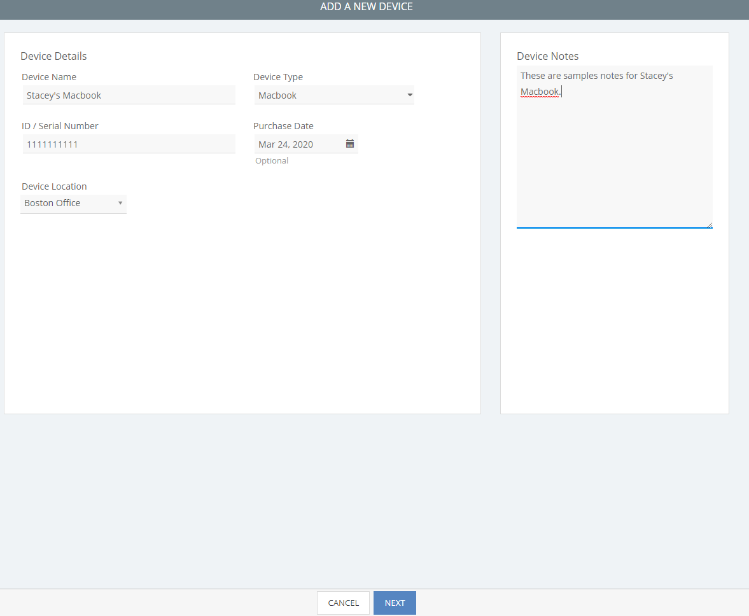This screenshot has height=616, width=749.
Task: Click the 'Device Details' heading
Action: (53, 57)
